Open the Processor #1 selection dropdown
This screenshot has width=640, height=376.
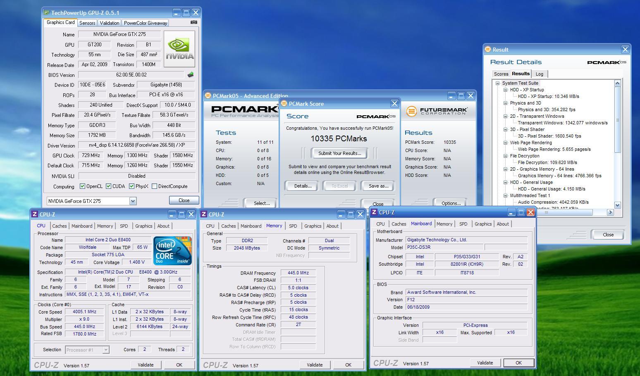[x=106, y=350]
